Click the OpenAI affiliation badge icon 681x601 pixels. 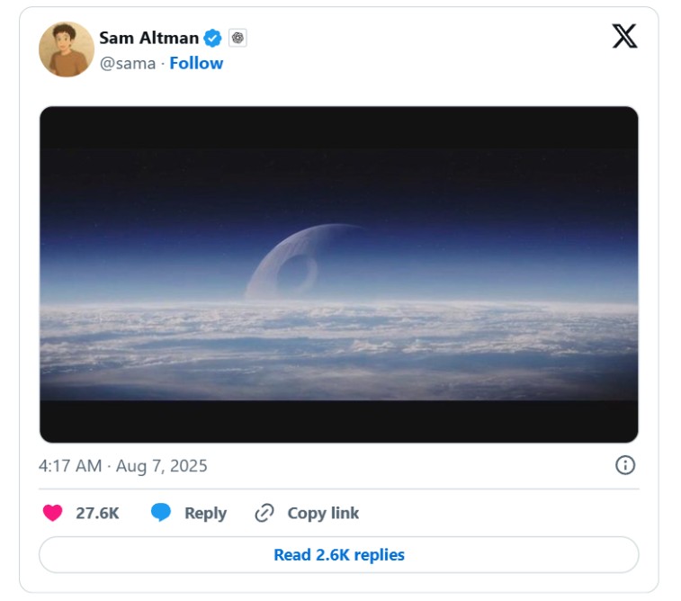(237, 38)
